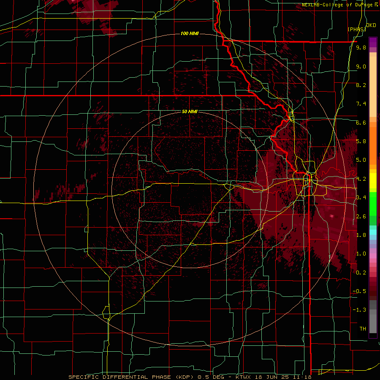Click the 3.4 value on the color scale
The image size is (380, 380).
tap(361, 198)
